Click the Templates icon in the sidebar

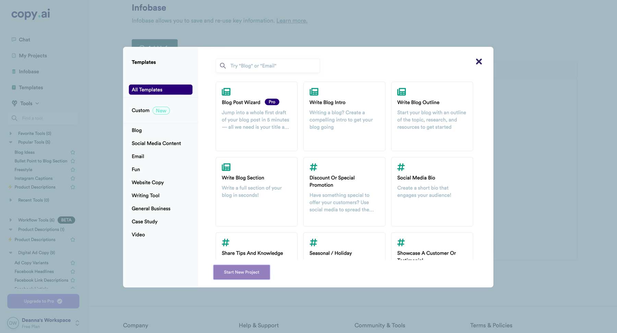(x=13, y=87)
